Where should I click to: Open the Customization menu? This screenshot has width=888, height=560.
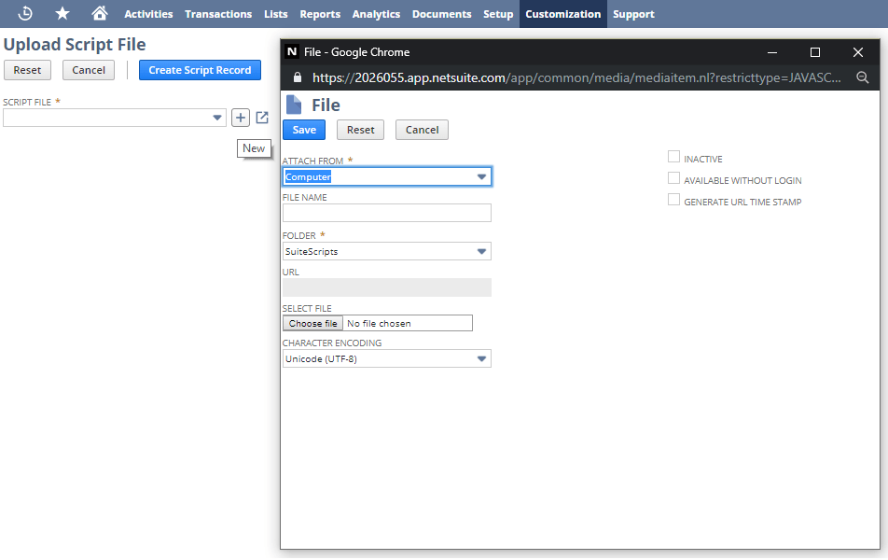click(x=562, y=13)
